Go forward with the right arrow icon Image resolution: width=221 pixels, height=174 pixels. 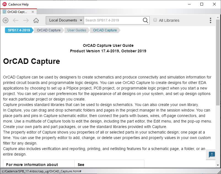pos(26,20)
